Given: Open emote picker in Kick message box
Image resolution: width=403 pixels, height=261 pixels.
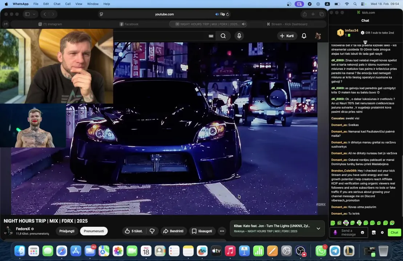Looking at the screenshot, I should [x=362, y=232].
